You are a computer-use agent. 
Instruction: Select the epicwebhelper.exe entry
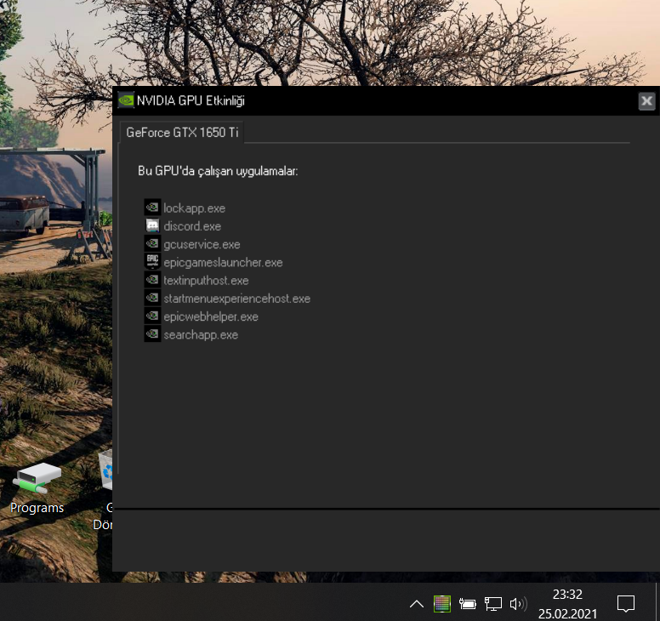pos(211,316)
